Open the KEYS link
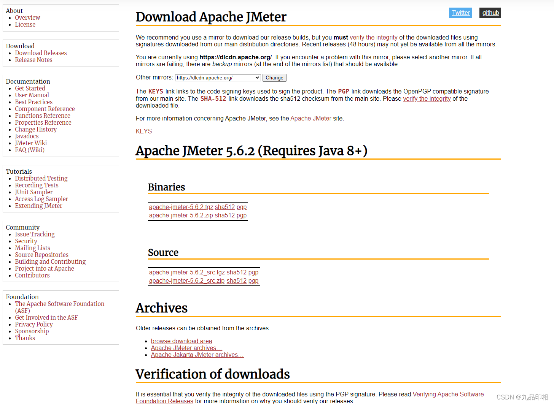Screen dimensions: 554x404 (x=144, y=131)
